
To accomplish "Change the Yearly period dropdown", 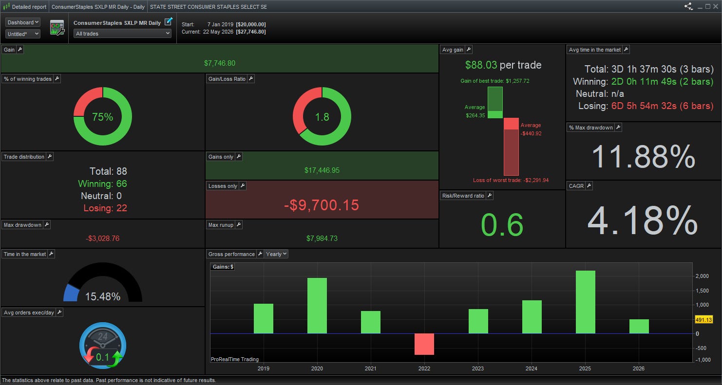I will 276,254.
